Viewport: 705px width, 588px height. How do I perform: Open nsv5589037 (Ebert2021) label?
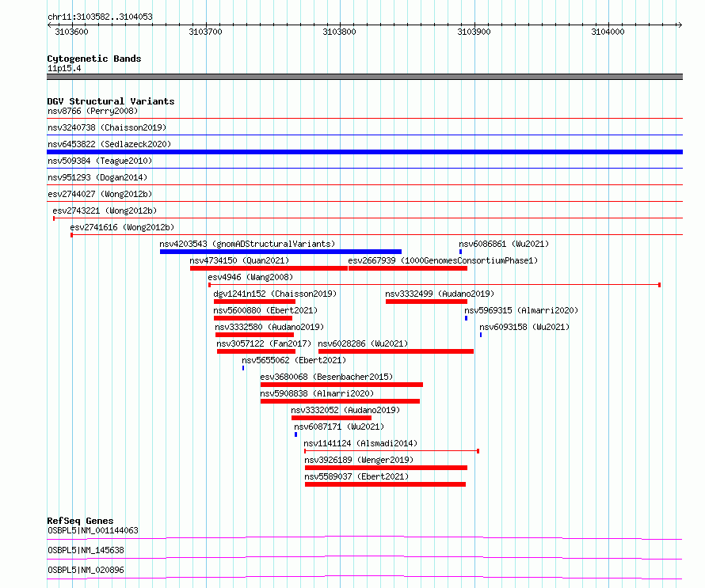[x=356, y=476]
